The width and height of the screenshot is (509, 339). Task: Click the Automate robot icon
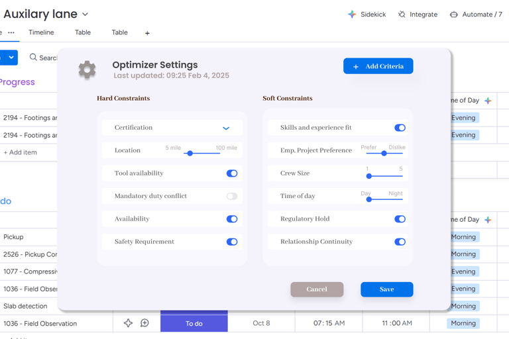click(454, 14)
